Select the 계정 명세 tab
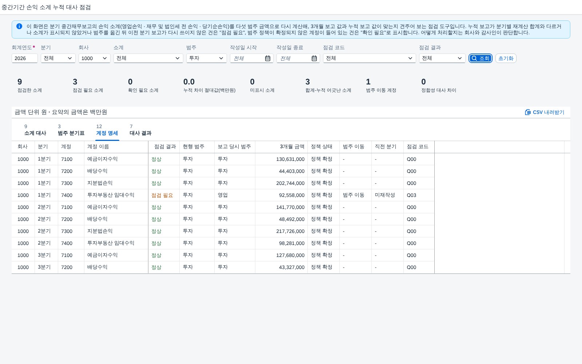Screen dimensions: 582x364 pyautogui.click(x=107, y=130)
